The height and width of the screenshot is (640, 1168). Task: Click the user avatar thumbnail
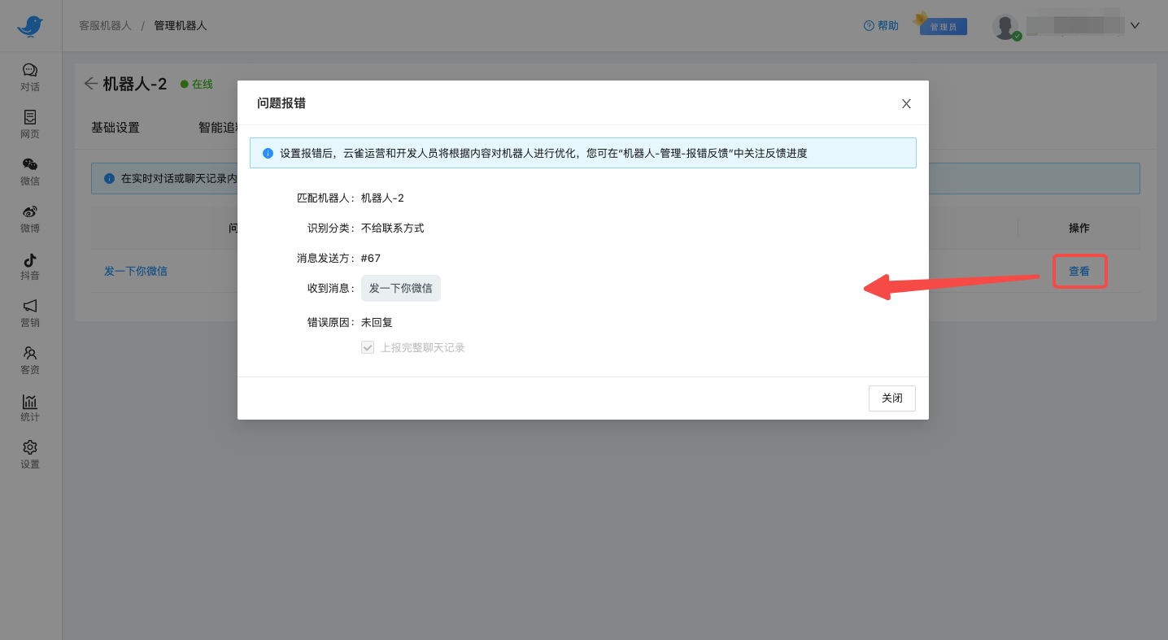(1006, 25)
